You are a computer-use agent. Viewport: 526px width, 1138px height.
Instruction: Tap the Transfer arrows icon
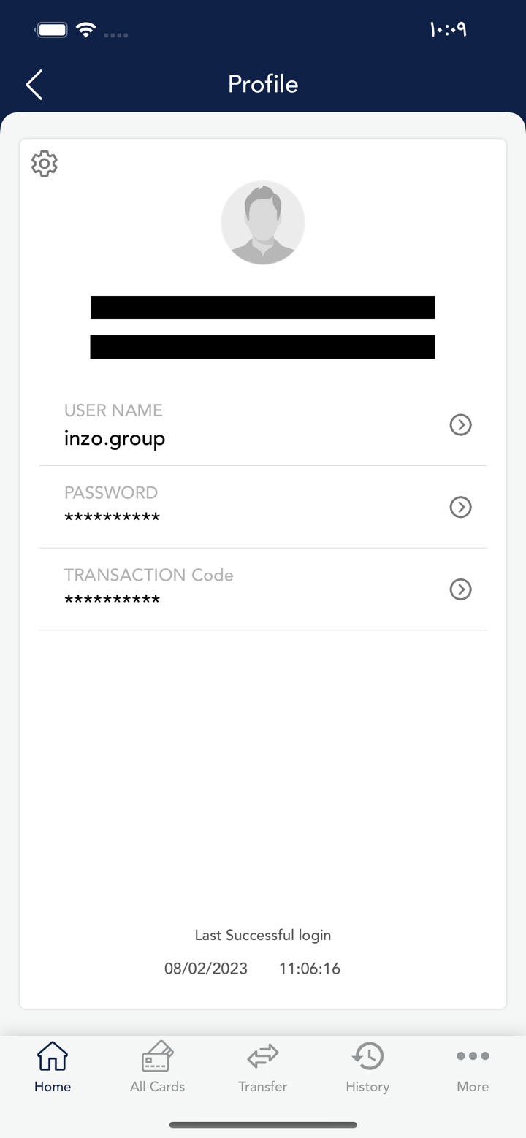point(263,1056)
